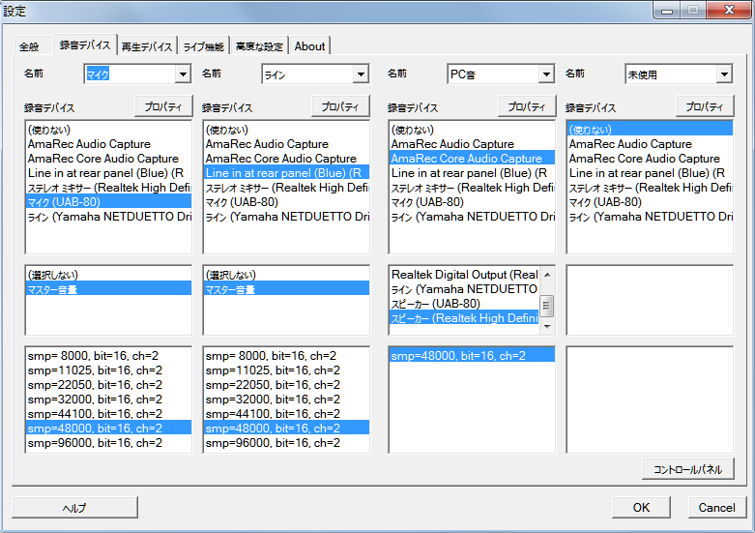
Task: Select AmaRec Core Audio Capture in the マイク column
Action: tap(108, 159)
